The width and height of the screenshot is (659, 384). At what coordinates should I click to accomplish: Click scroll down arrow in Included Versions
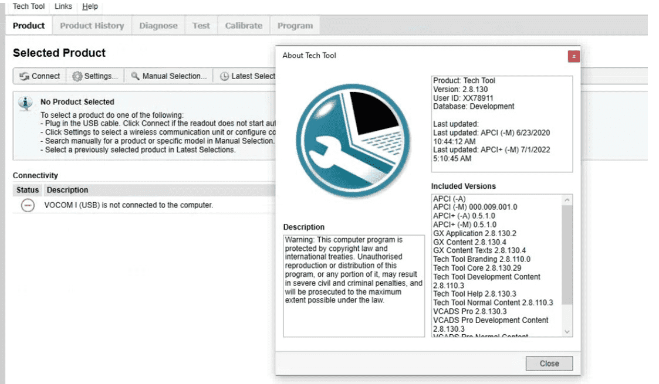pyautogui.click(x=567, y=332)
